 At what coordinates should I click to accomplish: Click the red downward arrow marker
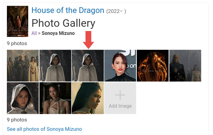(88, 40)
